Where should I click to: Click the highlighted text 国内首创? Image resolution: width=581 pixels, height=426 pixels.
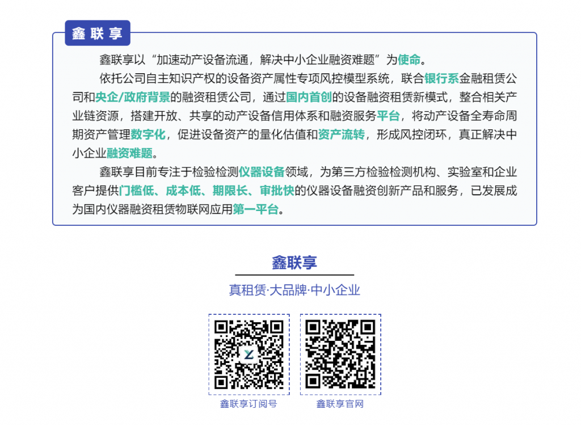[x=309, y=97]
